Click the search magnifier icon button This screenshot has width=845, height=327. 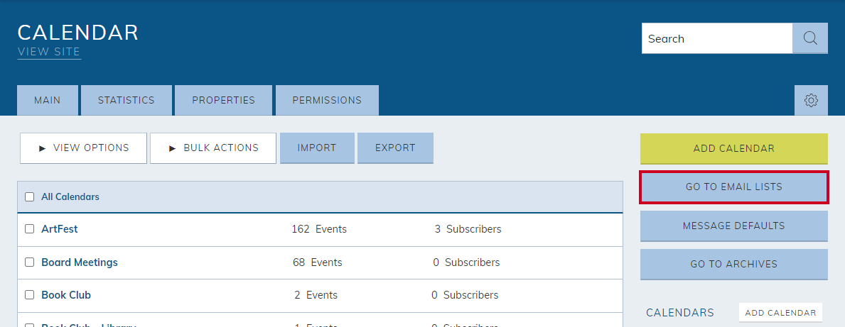[810, 38]
